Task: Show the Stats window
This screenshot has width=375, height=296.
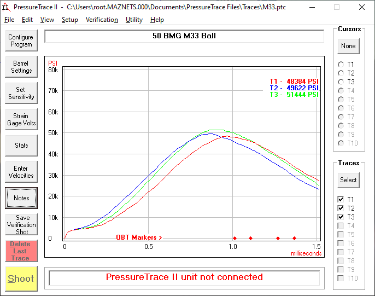Action: pos(21,146)
